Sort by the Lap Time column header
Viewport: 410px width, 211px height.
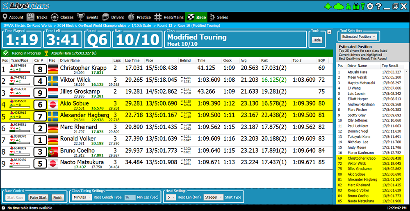tap(133, 60)
